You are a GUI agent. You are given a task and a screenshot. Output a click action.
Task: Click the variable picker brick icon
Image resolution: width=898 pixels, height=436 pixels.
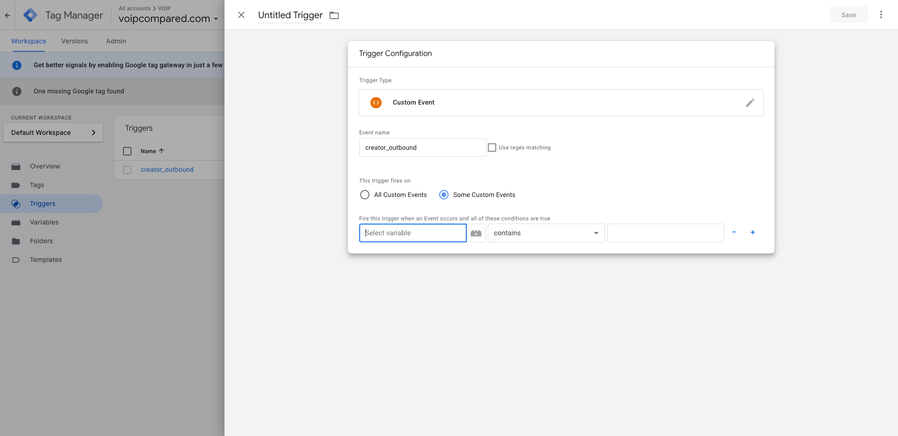point(476,233)
